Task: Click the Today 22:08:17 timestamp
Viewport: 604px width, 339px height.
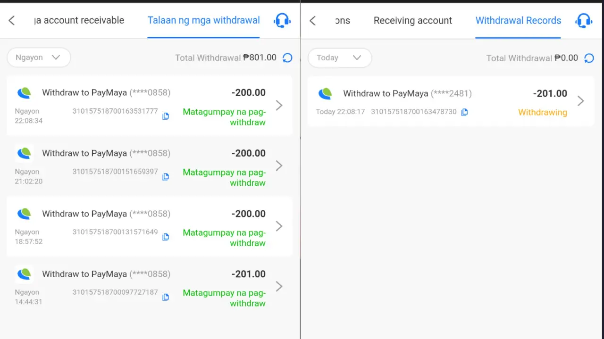Action: (340, 112)
